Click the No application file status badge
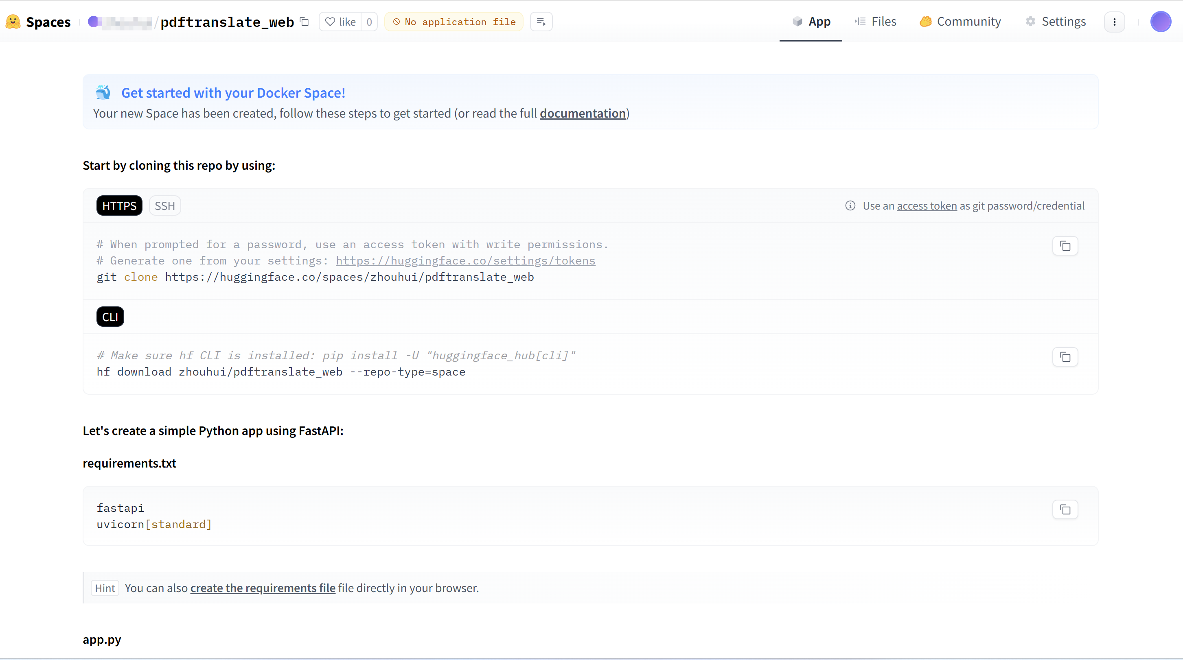 (454, 22)
